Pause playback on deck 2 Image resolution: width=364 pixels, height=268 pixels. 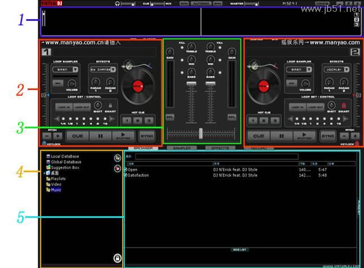click(281, 136)
